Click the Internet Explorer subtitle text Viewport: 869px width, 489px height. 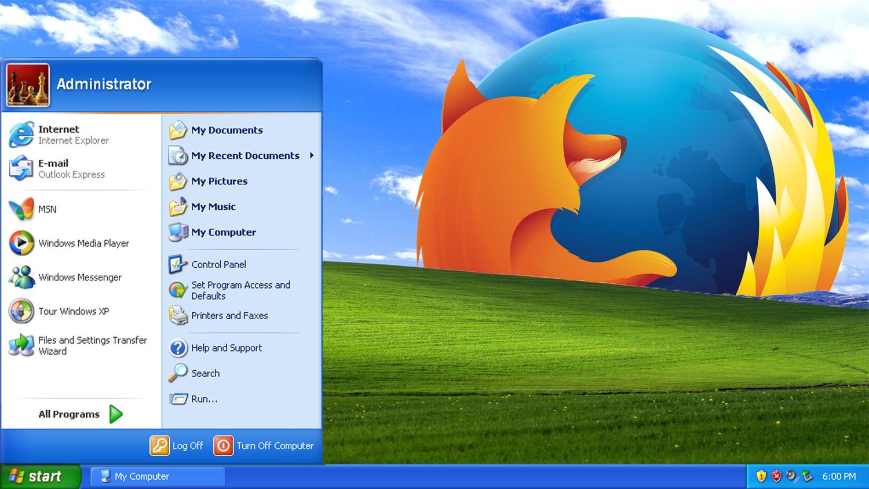pyautogui.click(x=74, y=140)
